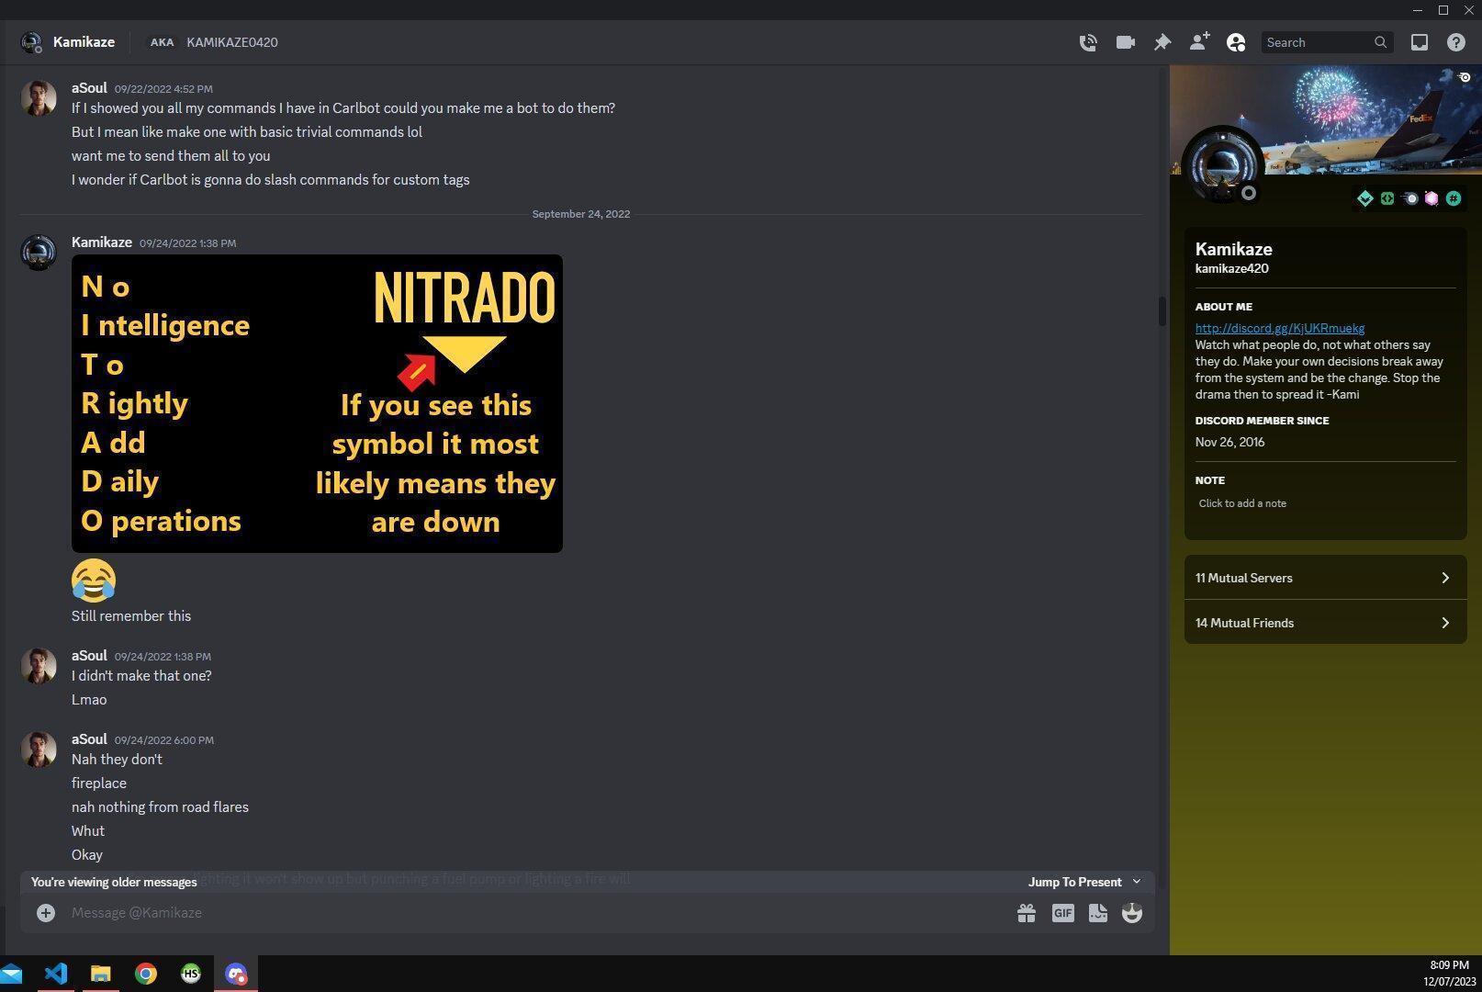
Task: Click the small Kamikaze avatar in the header
Action: [31, 42]
